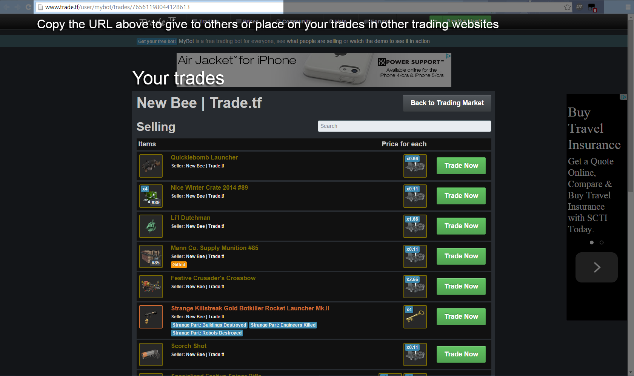The width and height of the screenshot is (634, 376).
Task: Click the Festive Crusader's Crossbow item icon
Action: point(151,287)
